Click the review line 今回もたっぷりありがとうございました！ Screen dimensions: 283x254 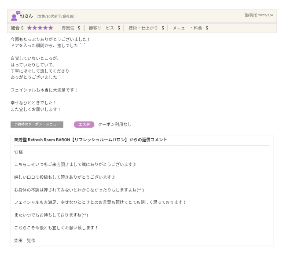[x=50, y=39]
